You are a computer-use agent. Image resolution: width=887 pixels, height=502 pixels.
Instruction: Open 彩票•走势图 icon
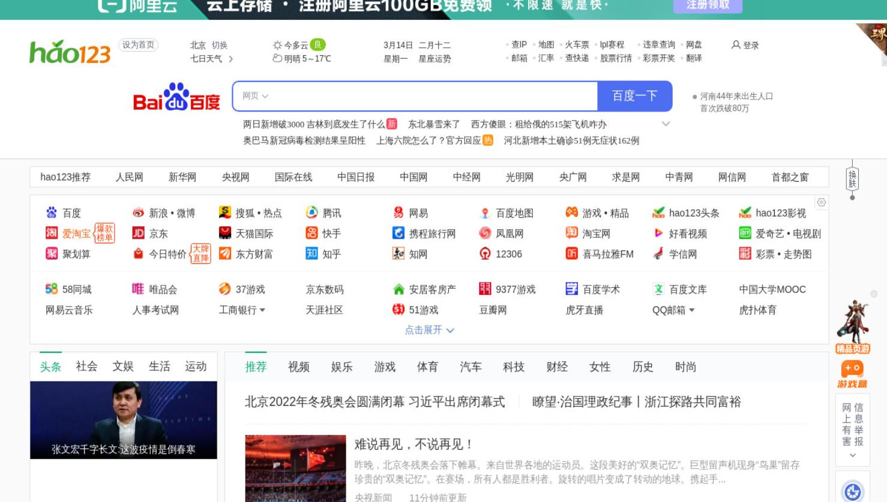tap(745, 254)
